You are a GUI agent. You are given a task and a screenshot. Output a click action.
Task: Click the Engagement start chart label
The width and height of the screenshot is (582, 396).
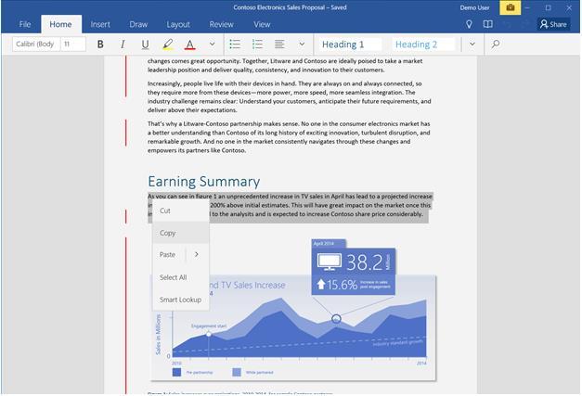click(x=209, y=326)
